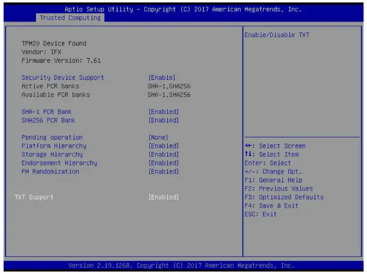
Task: Click the Vendor: IFX line
Action: (x=41, y=52)
